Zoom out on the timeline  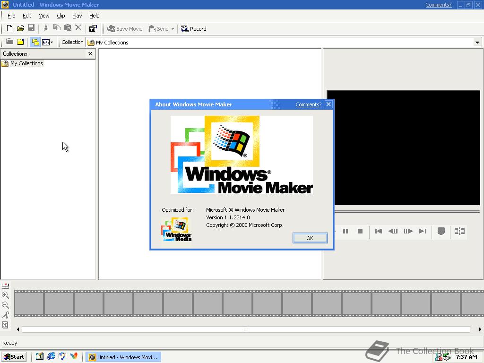(x=5, y=305)
